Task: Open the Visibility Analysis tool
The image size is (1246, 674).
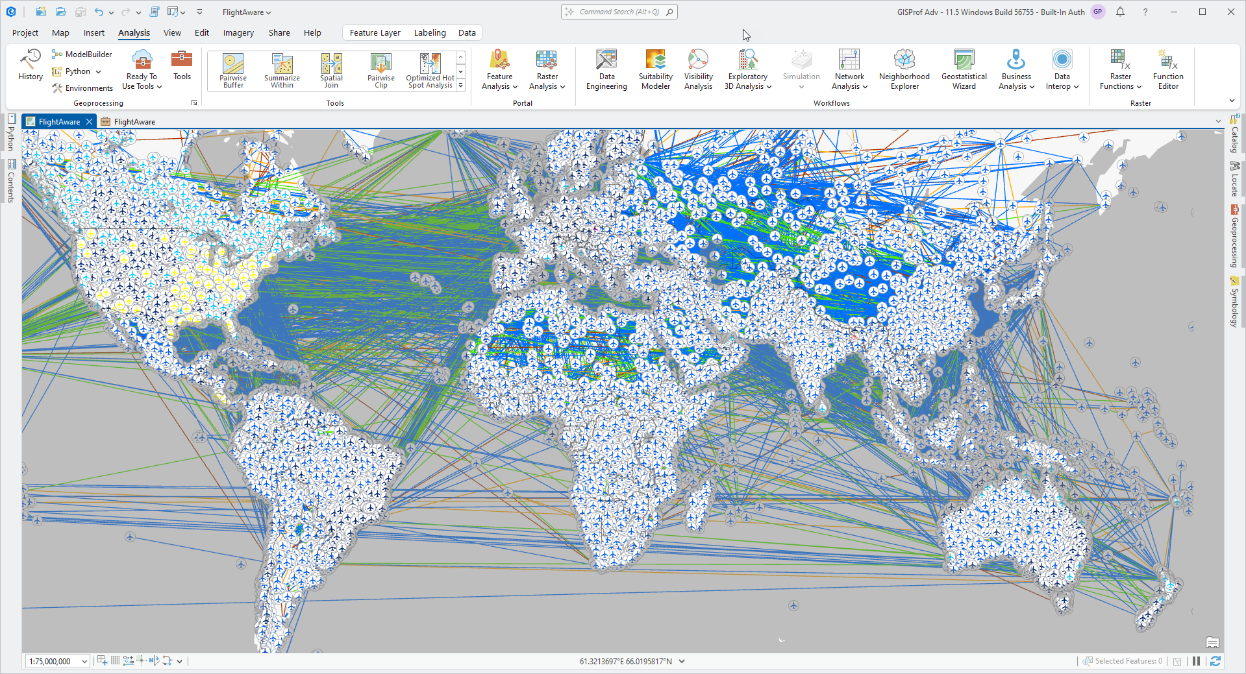Action: [x=697, y=69]
